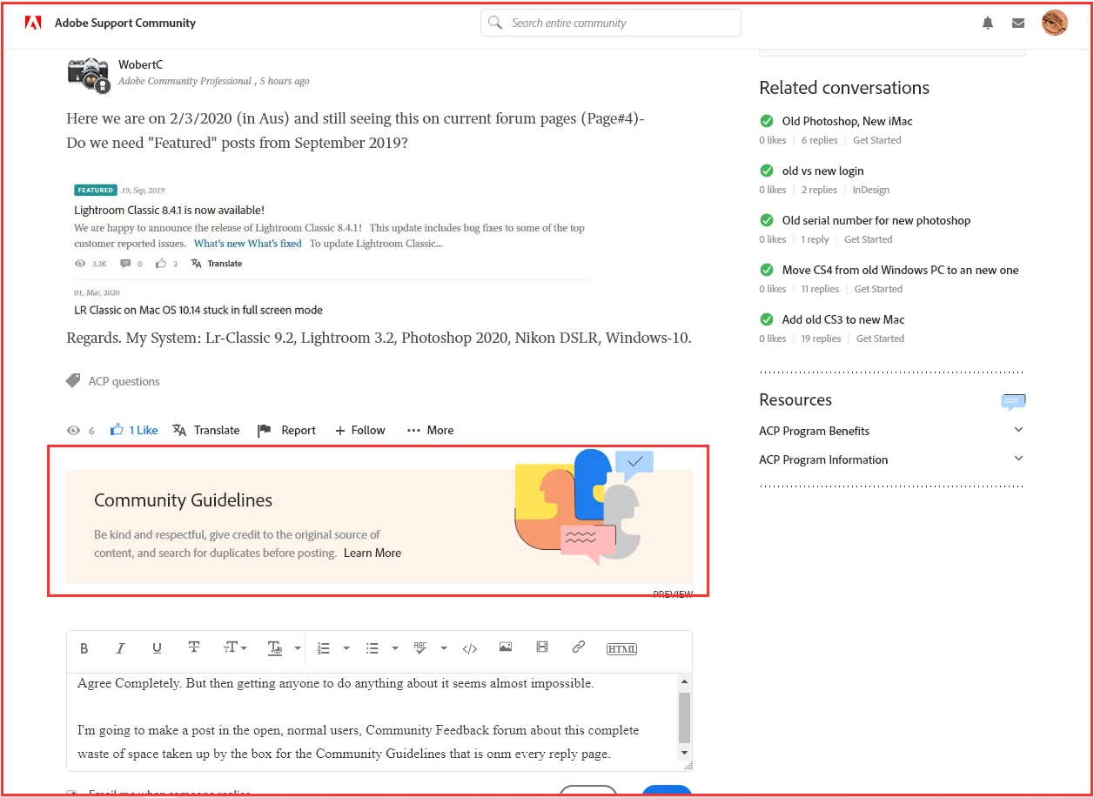
Task: Open spell check options dropdown arrow
Action: [444, 648]
